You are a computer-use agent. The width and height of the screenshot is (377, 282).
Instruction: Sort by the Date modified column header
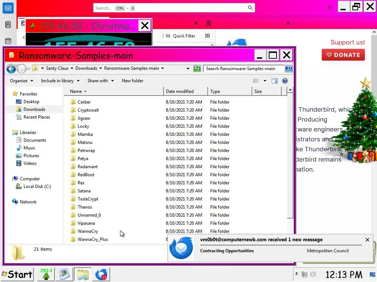pos(186,91)
